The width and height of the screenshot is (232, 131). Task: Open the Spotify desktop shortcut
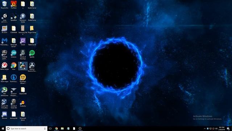32,54
